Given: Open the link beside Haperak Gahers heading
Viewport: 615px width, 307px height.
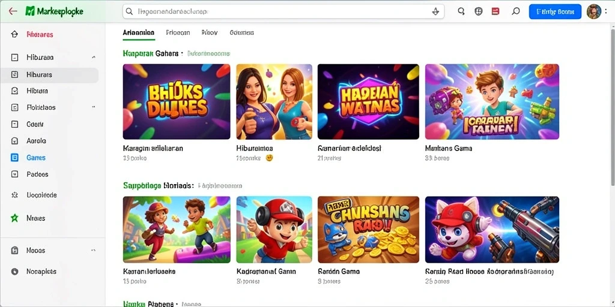Looking at the screenshot, I should coord(208,53).
